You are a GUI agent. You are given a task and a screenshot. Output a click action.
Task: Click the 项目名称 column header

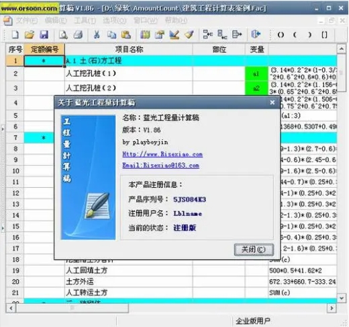tap(129, 49)
